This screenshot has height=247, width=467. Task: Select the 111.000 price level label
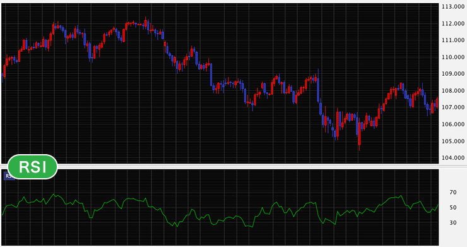[x=452, y=40]
